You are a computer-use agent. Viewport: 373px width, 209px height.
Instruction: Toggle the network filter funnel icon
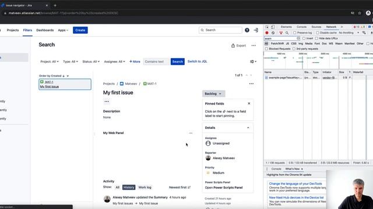coord(281,33)
